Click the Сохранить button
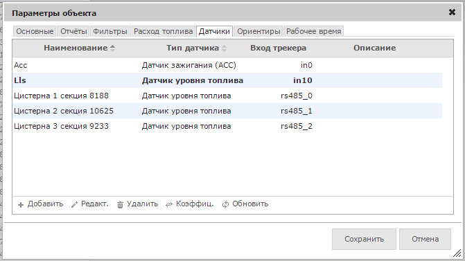Image resolution: width=465 pixels, height=261 pixels. (364, 239)
